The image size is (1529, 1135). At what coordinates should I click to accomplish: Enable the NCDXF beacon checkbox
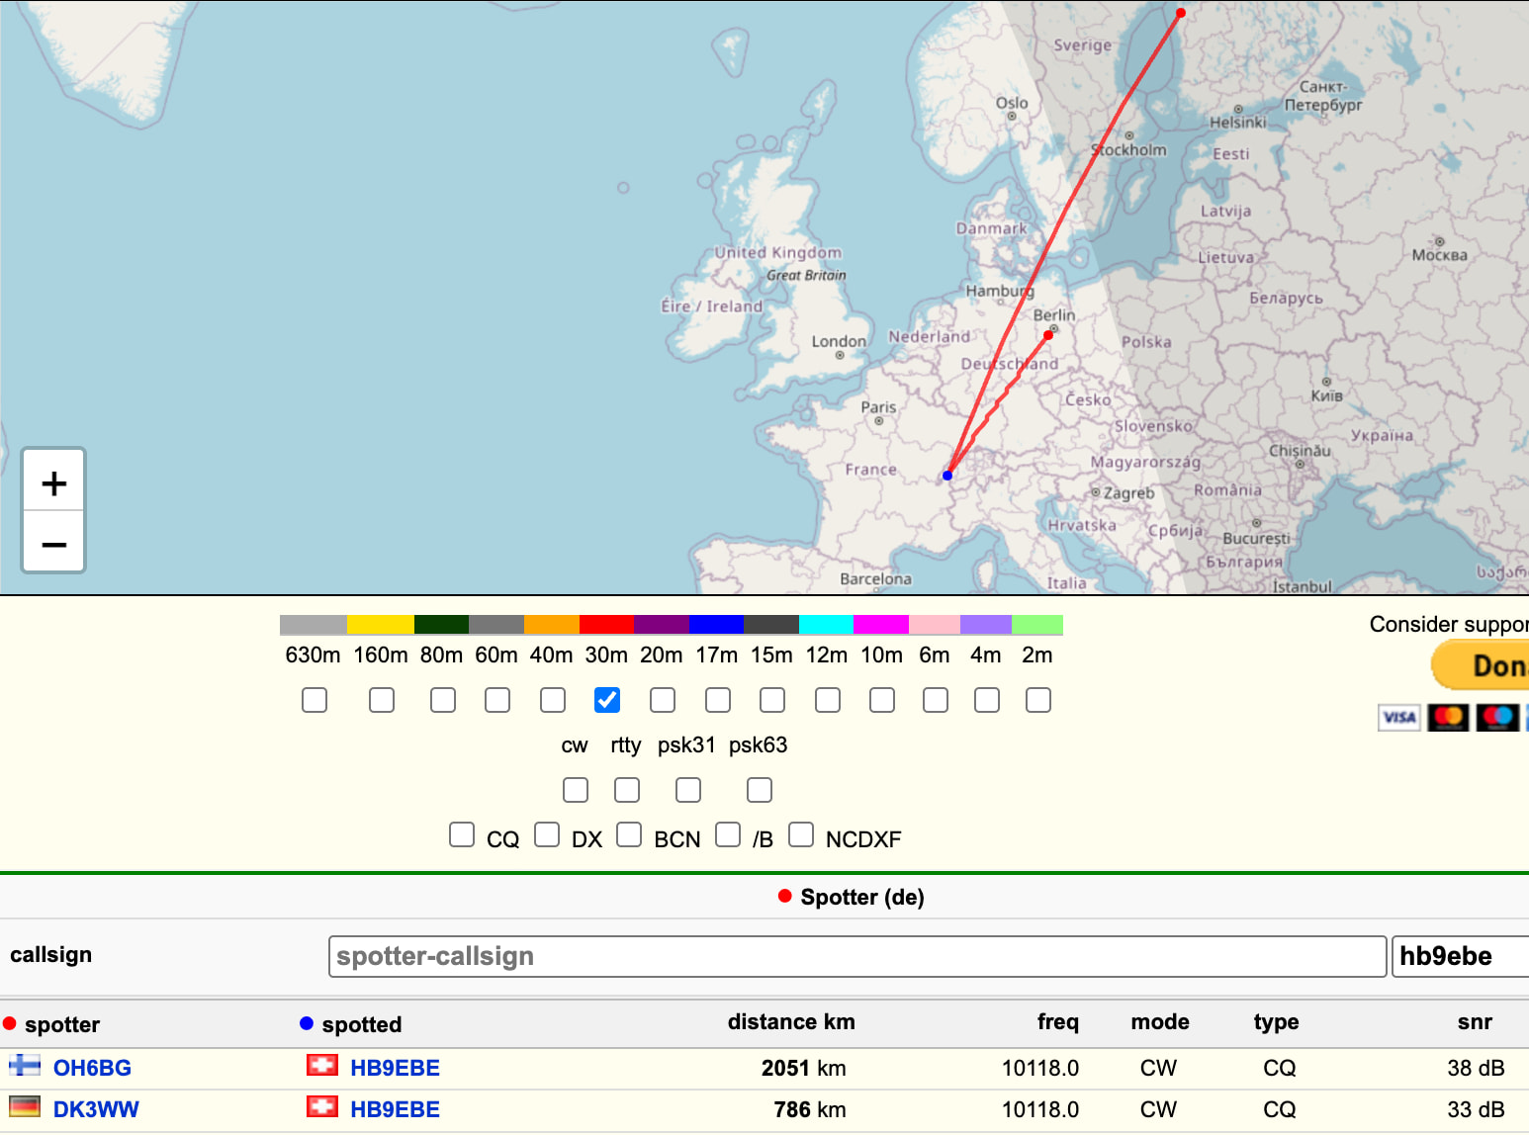click(x=801, y=834)
